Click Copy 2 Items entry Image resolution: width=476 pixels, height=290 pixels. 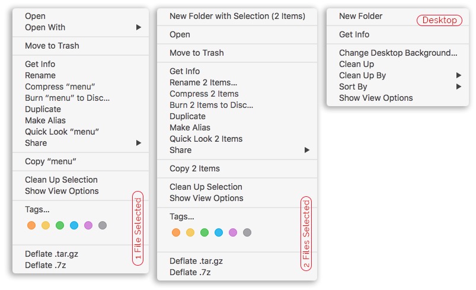194,168
